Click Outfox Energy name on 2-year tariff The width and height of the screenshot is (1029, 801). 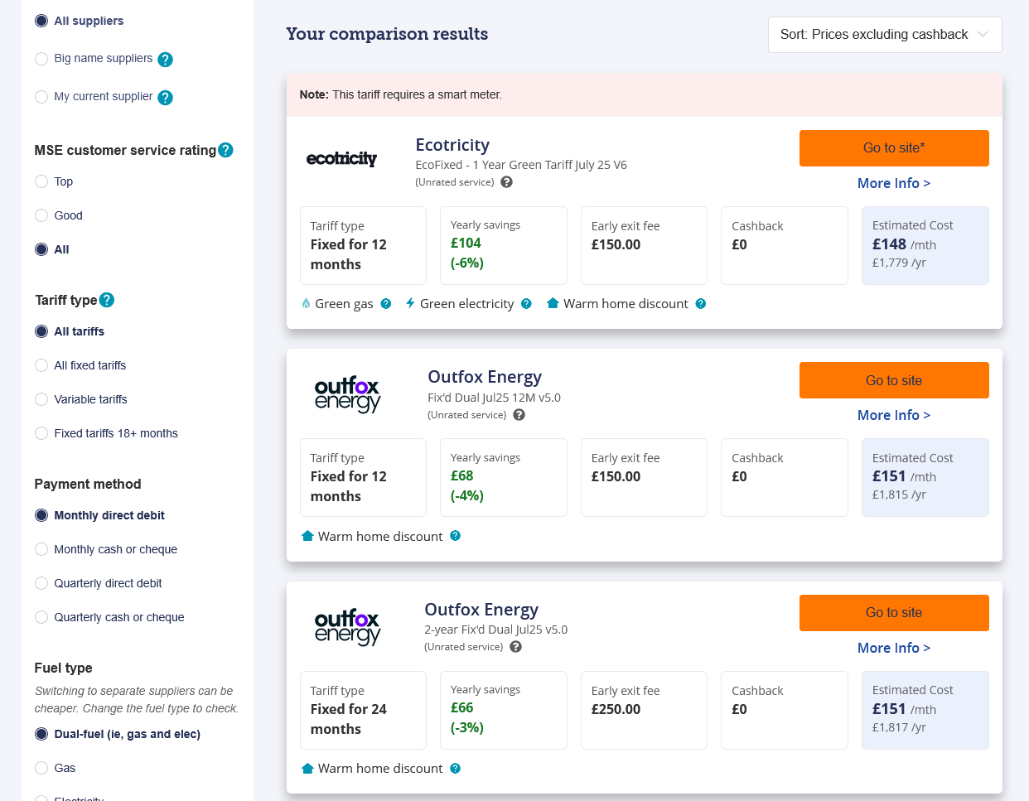[481, 610]
